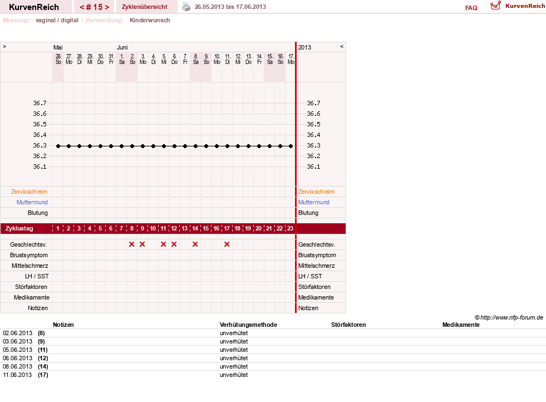Select cycle day 23 in Zyklustag row
This screenshot has width=546, height=402.
coord(290,228)
